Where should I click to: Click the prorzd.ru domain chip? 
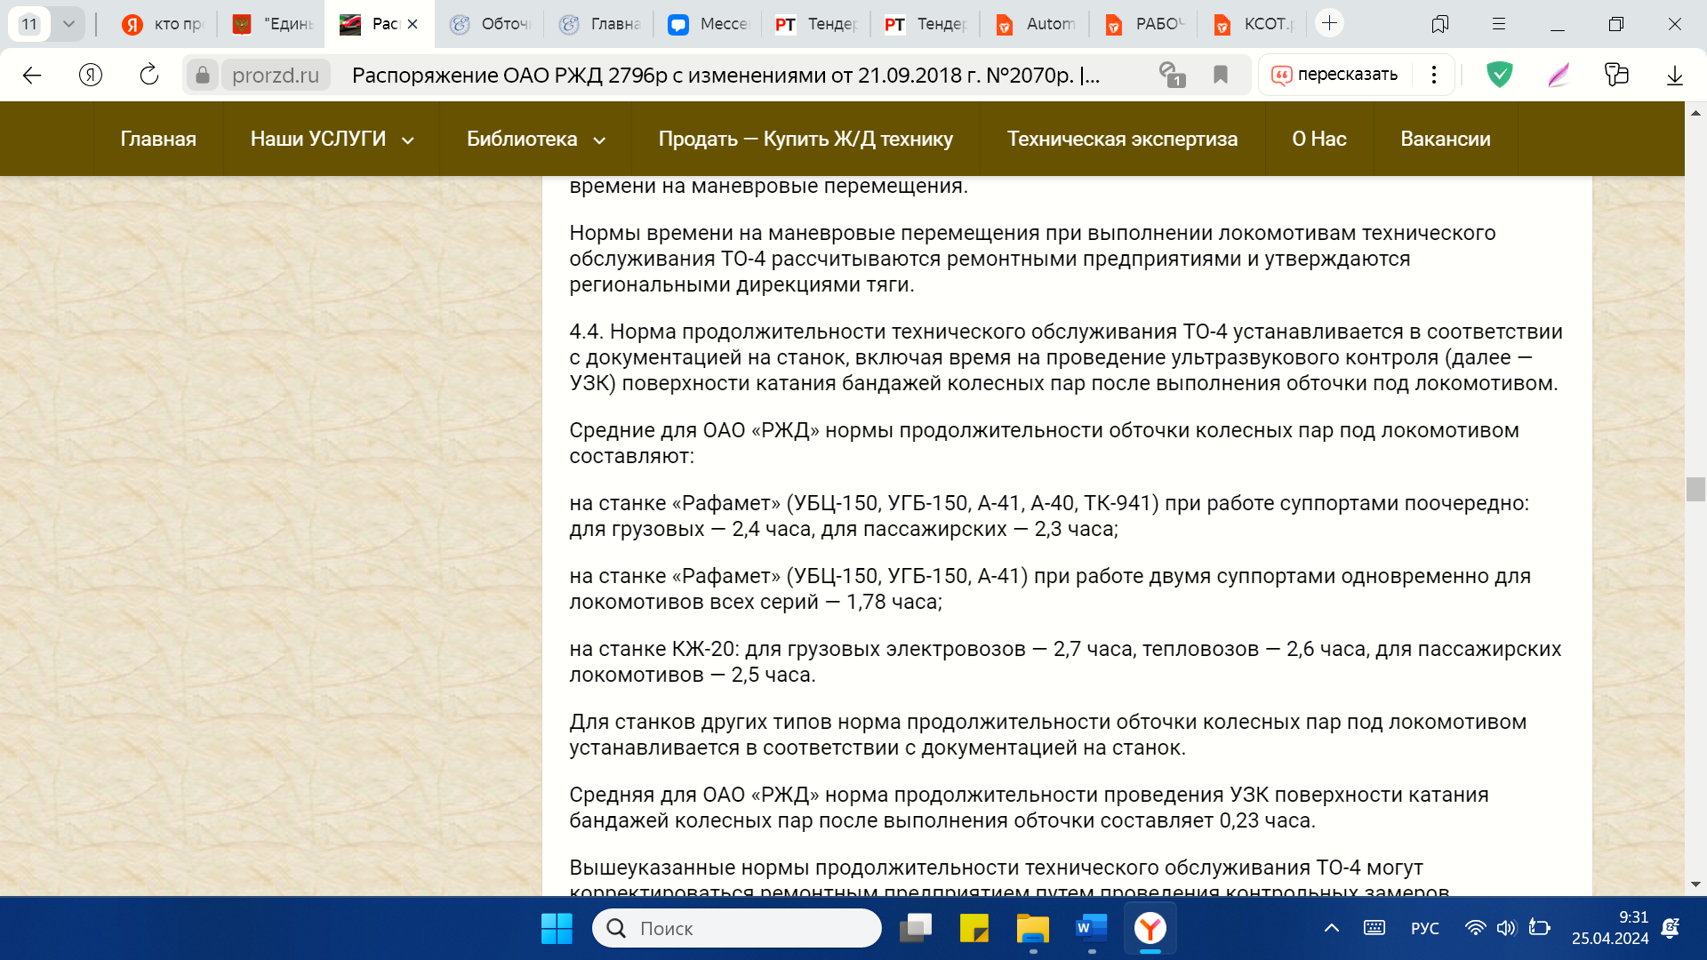(276, 75)
